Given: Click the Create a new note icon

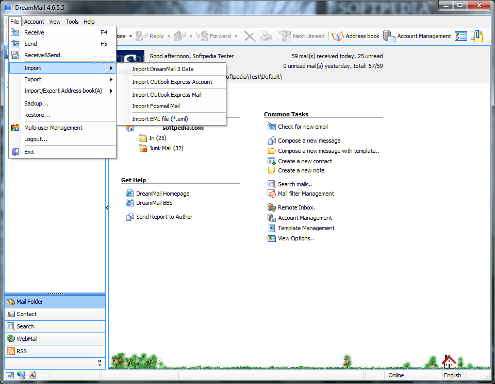Looking at the screenshot, I should tap(272, 170).
